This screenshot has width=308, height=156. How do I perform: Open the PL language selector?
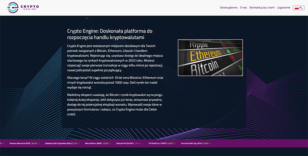[299, 8]
